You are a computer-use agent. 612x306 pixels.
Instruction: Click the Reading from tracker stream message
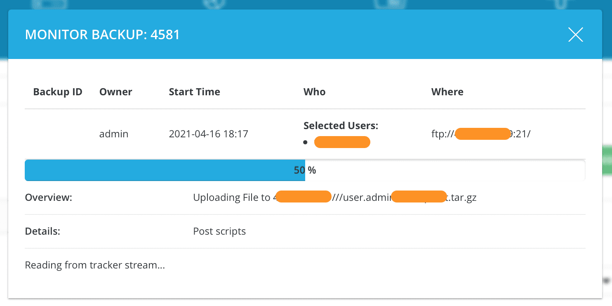(95, 265)
